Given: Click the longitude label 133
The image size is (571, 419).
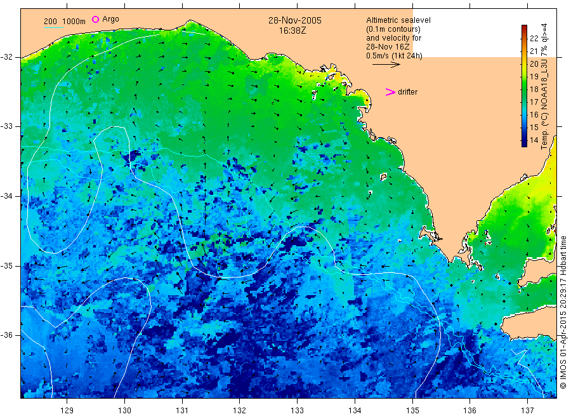Looking at the screenshot, I should (x=297, y=411).
